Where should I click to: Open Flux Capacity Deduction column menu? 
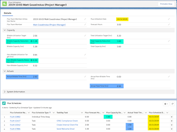point(124,113)
